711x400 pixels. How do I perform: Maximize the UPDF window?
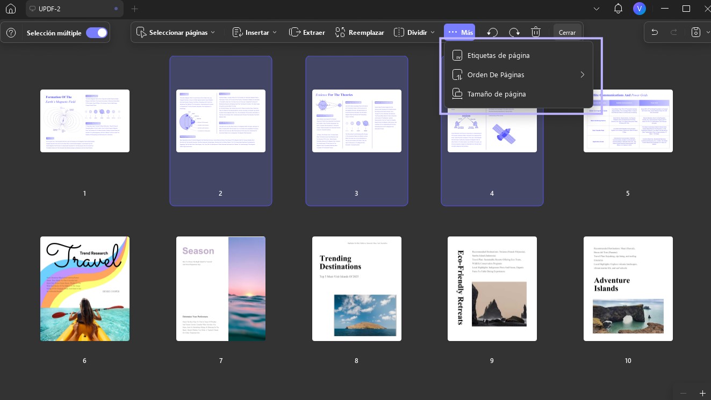coord(686,9)
